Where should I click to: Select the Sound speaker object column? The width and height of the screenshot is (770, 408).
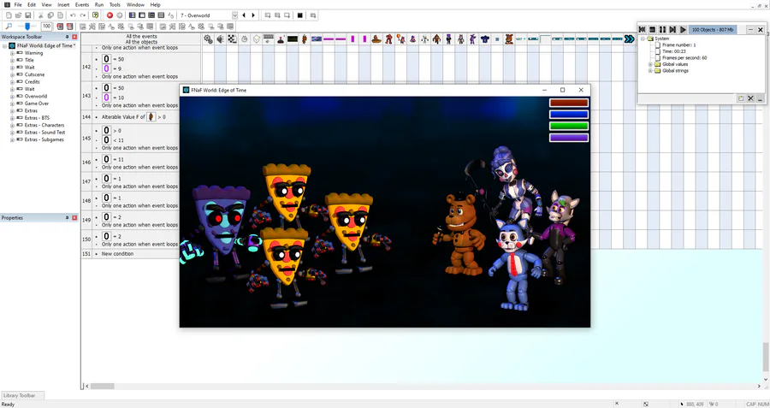tap(220, 39)
